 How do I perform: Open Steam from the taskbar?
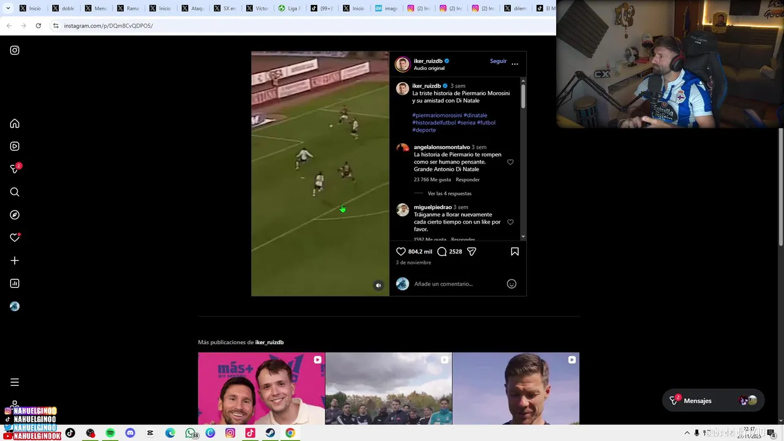tap(270, 433)
